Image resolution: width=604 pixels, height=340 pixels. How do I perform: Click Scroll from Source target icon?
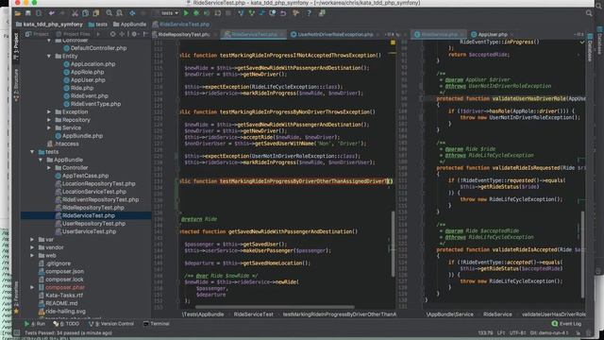pos(112,34)
